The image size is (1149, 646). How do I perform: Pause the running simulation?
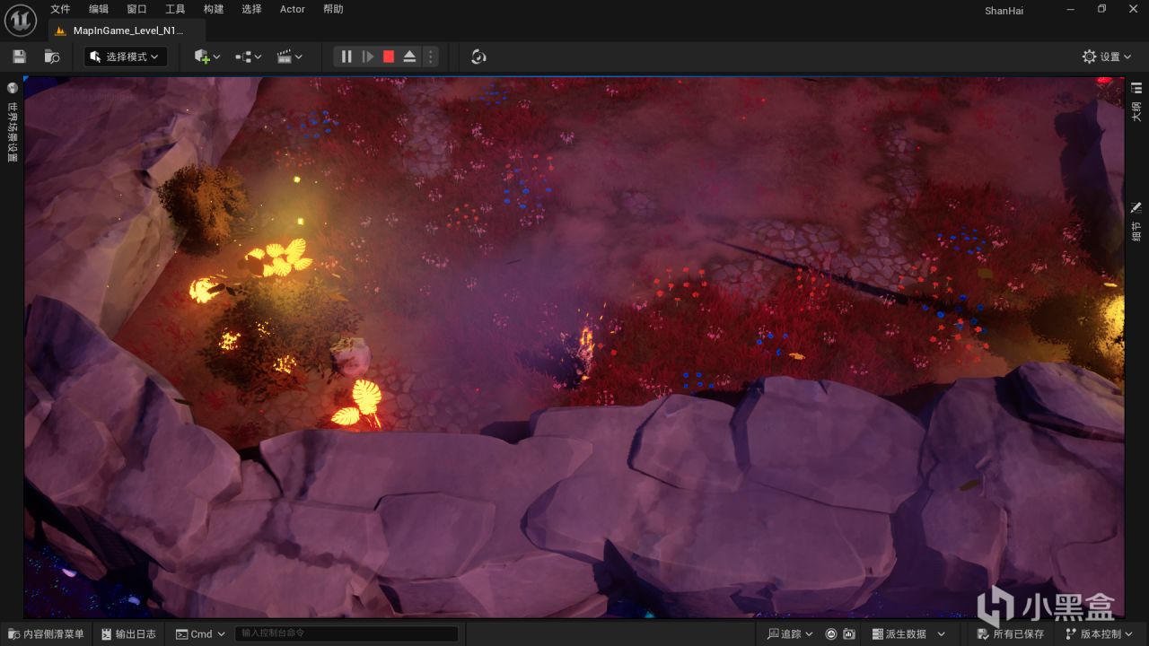[346, 57]
